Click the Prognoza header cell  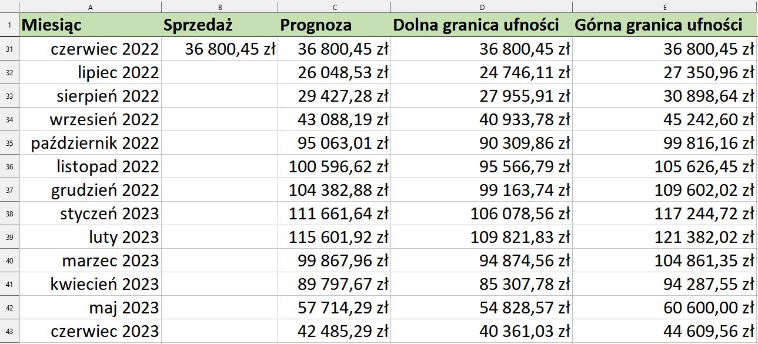tap(334, 25)
